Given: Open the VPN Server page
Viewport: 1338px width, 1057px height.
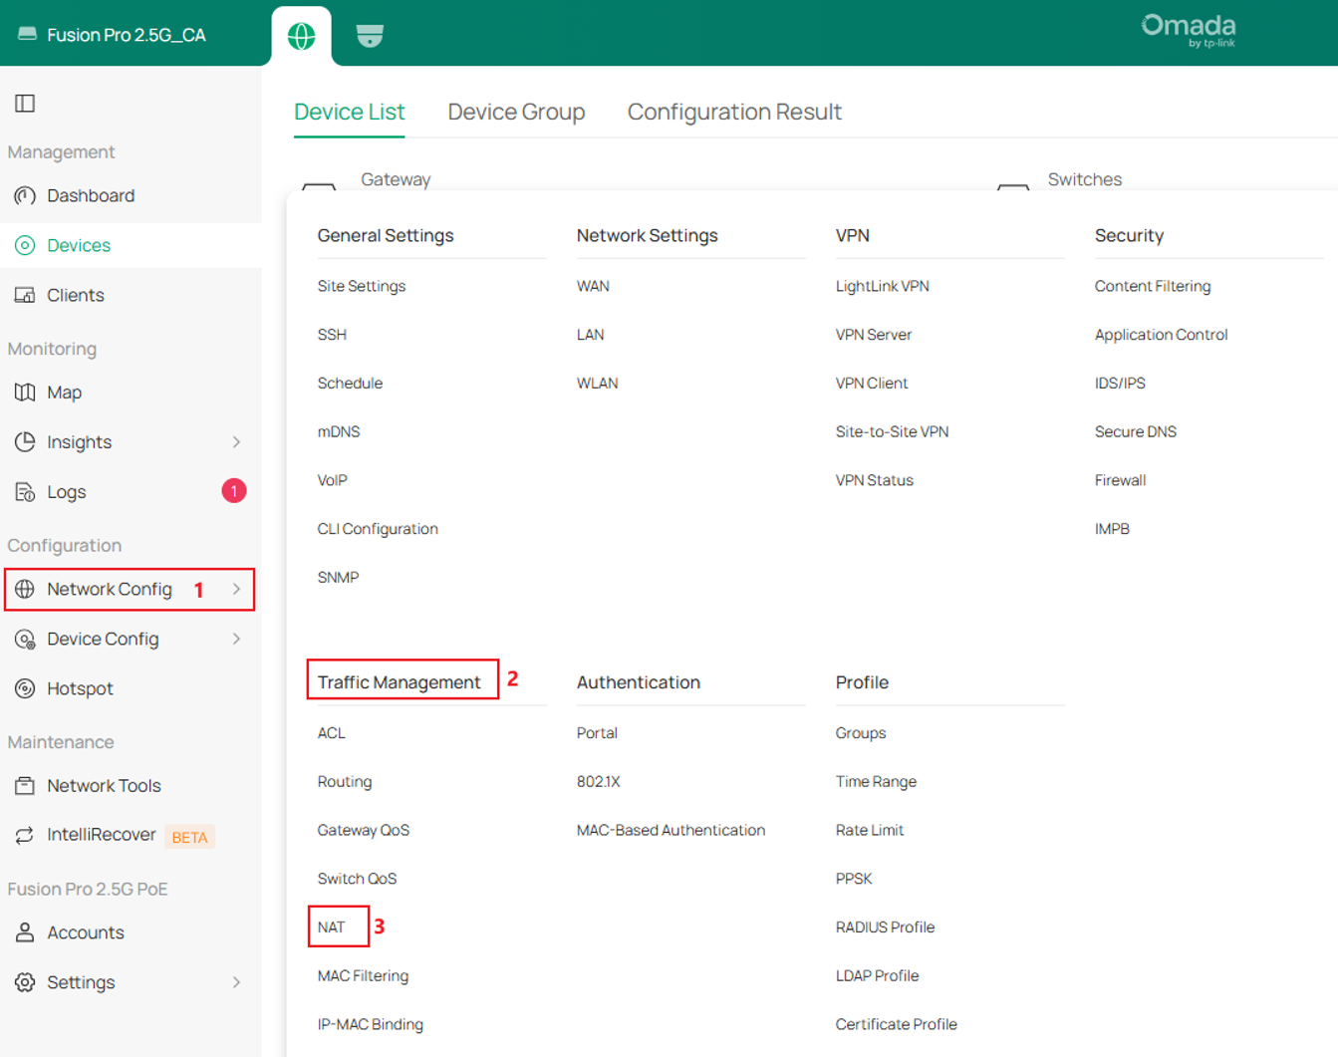Looking at the screenshot, I should [874, 335].
